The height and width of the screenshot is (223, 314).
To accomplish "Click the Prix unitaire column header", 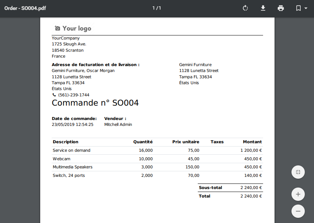I will 186,142.
